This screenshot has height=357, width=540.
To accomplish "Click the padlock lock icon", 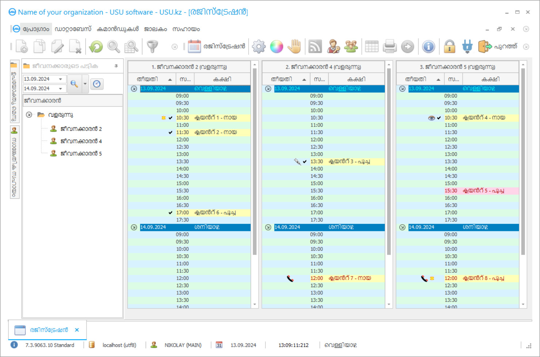I will 449,47.
